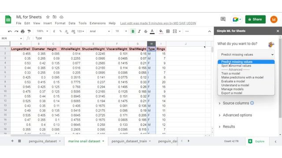Undo the last action

10,31
